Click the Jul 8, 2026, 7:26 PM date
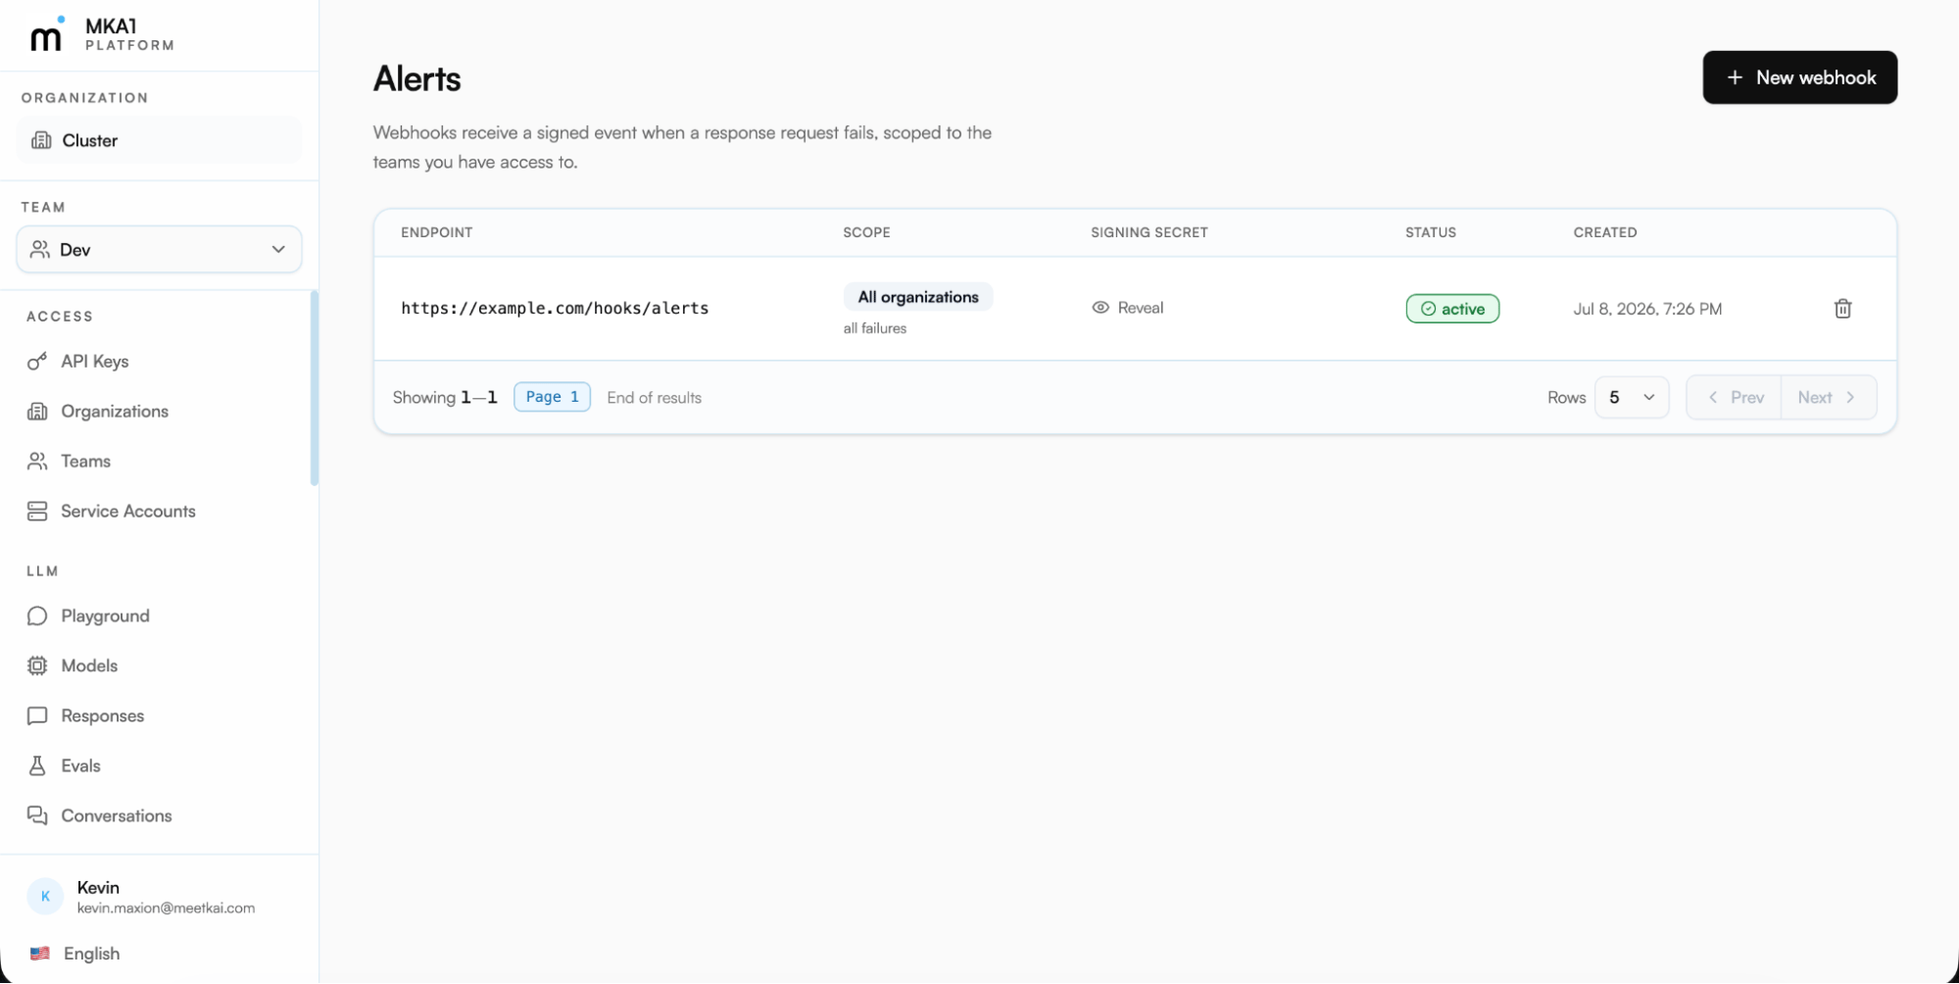Image resolution: width=1959 pixels, height=984 pixels. coord(1647,309)
